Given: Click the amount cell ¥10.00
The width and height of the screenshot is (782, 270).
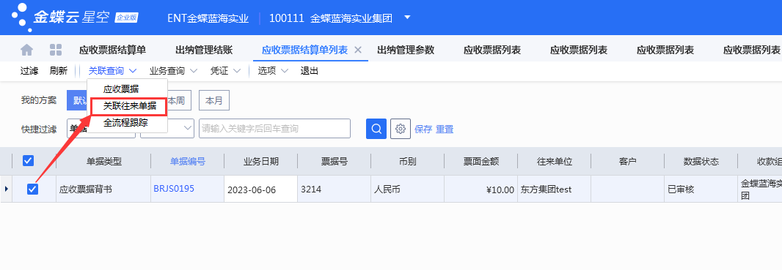Looking at the screenshot, I should pyautogui.click(x=480, y=189).
